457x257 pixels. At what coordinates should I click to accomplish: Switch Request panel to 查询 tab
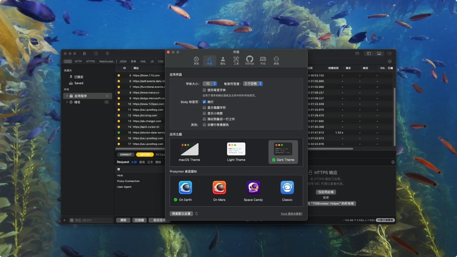[x=142, y=162]
